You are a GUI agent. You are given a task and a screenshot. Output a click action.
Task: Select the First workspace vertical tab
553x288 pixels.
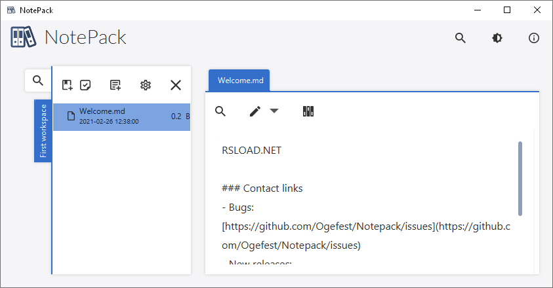tap(43, 130)
